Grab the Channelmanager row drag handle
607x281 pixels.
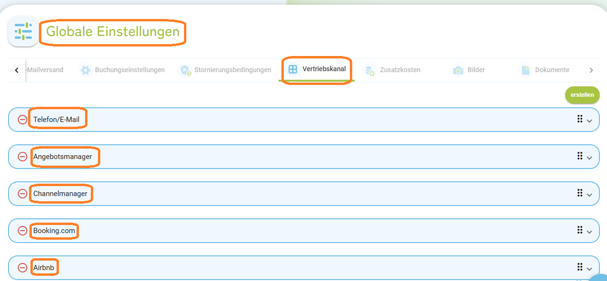(579, 193)
